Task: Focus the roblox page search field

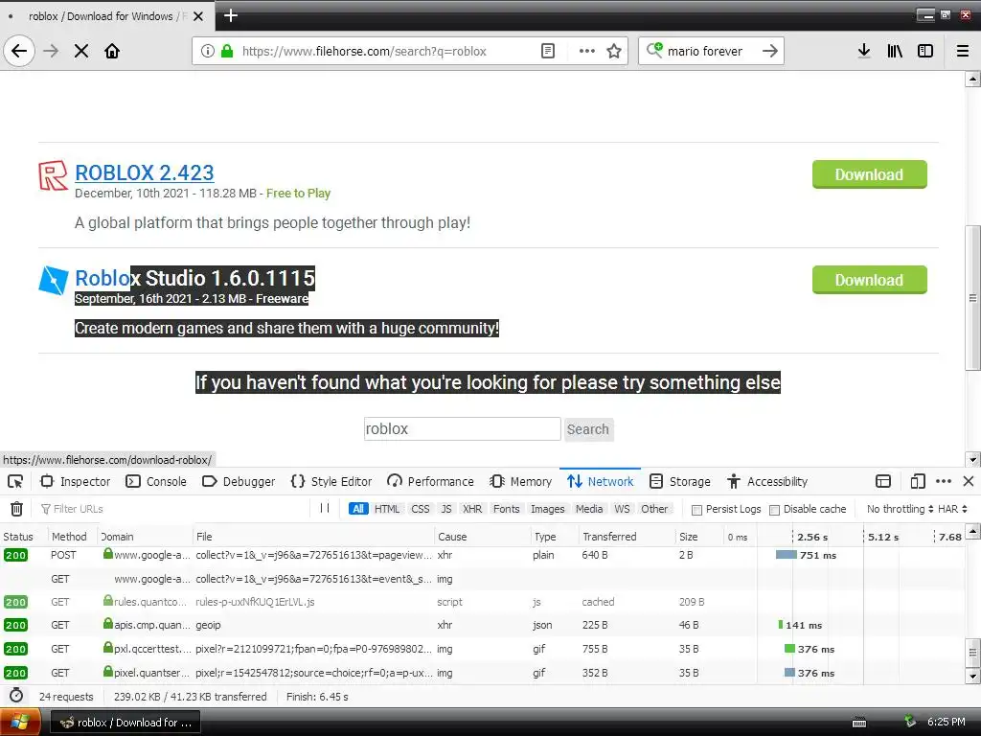Action: (x=463, y=428)
